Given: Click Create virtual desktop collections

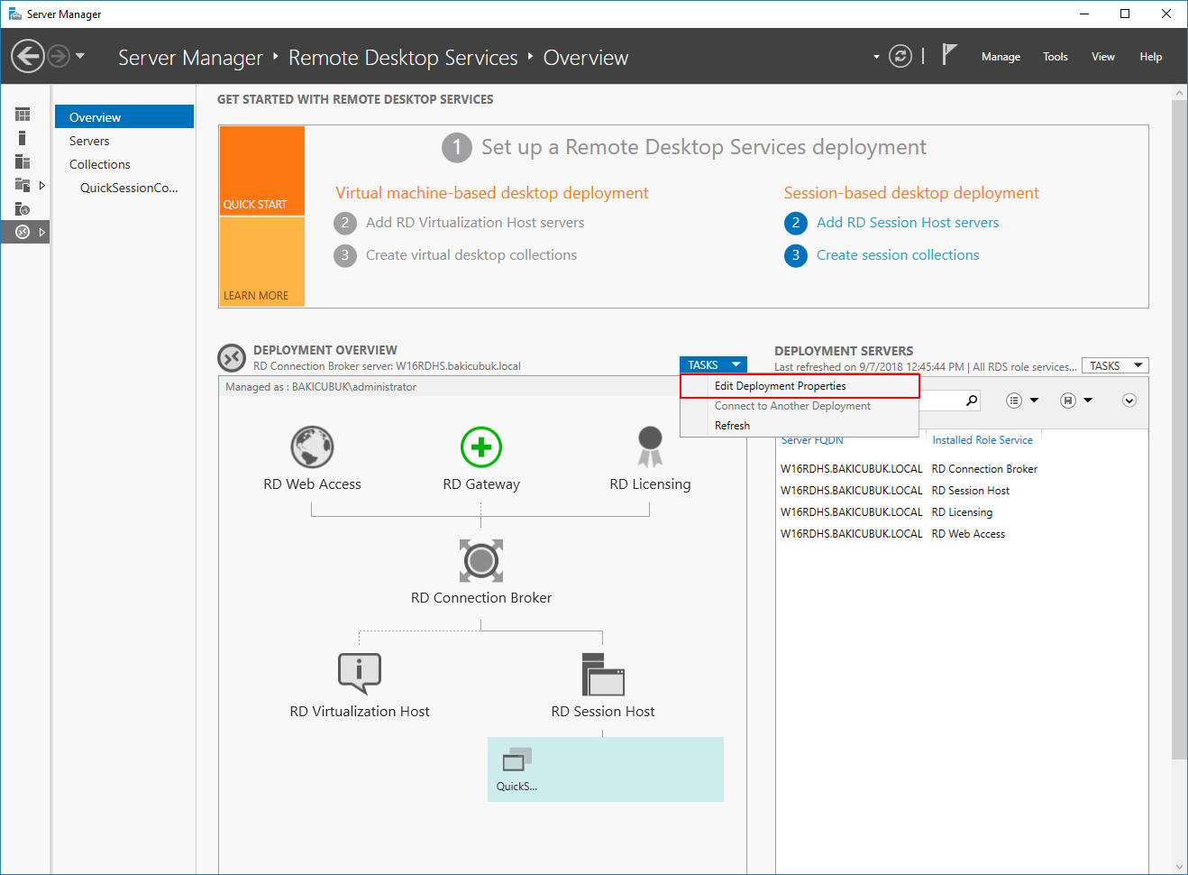Looking at the screenshot, I should [471, 255].
